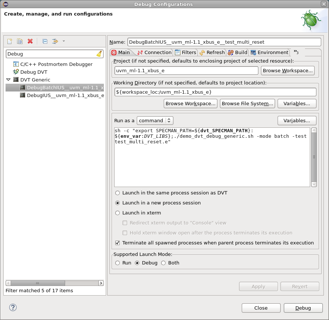Duplicate the selected launch configuration
The width and height of the screenshot is (329, 320).
(19, 41)
